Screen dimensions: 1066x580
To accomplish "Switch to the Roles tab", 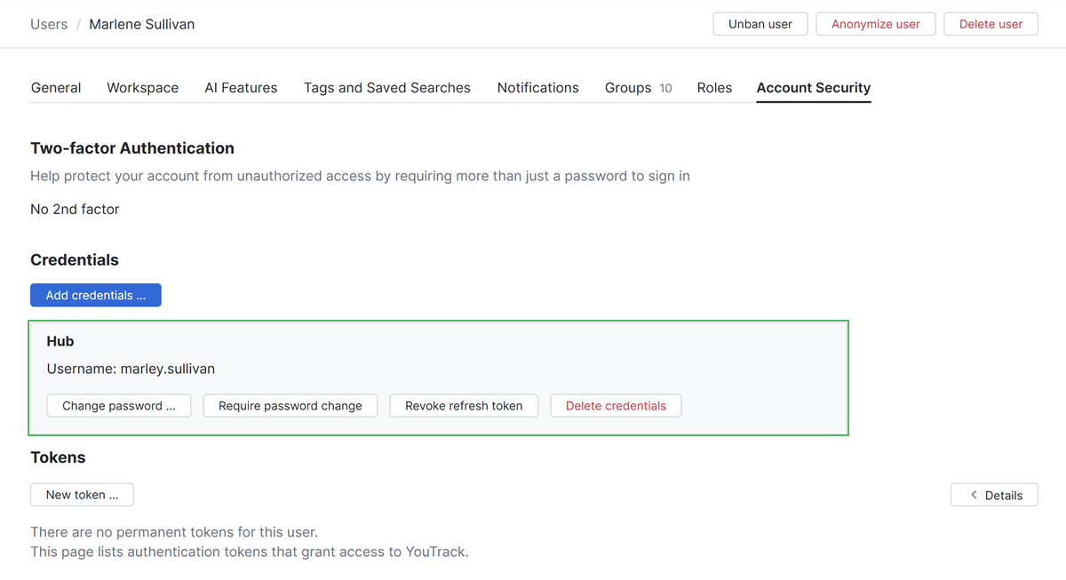I will pyautogui.click(x=714, y=88).
